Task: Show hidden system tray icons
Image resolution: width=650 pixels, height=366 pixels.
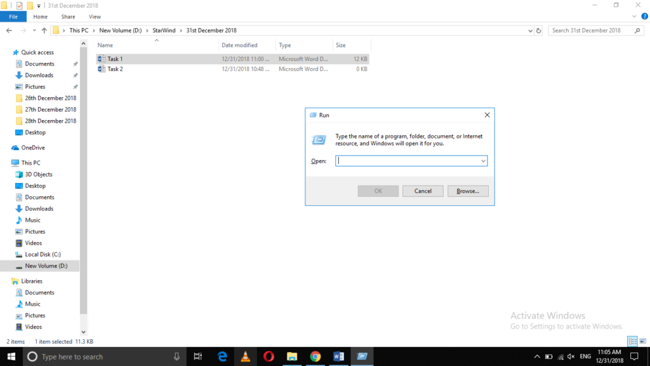Action: pyautogui.click(x=537, y=356)
